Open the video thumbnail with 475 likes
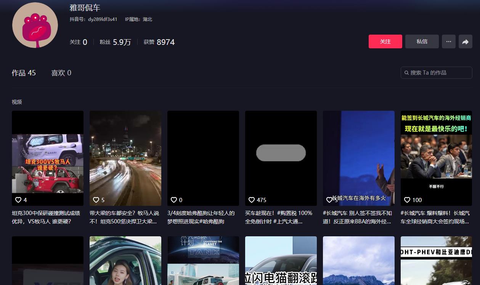 281,158
